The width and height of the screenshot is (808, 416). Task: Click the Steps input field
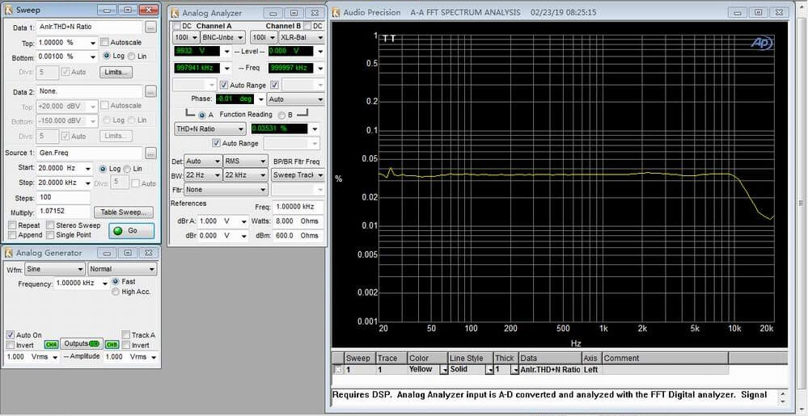(x=63, y=198)
